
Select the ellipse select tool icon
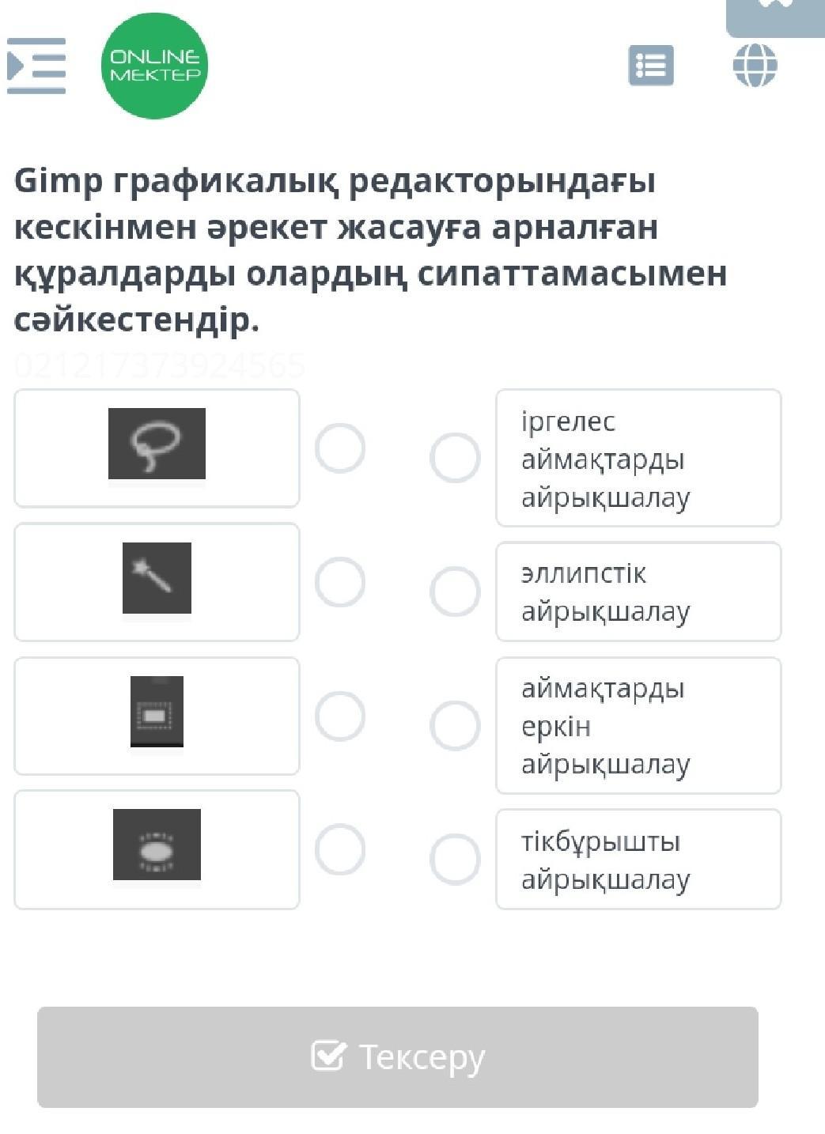(x=157, y=845)
